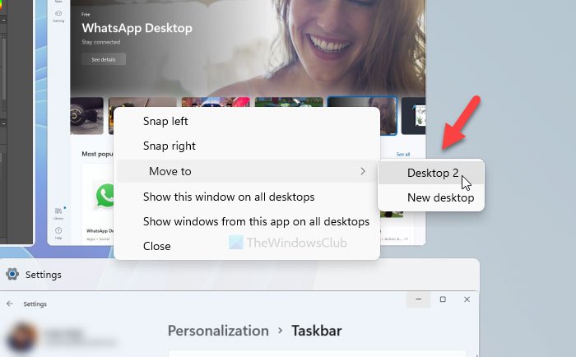This screenshot has height=357, width=576.
Task: Click the WhatsApp Desktop banner title
Action: click(137, 28)
